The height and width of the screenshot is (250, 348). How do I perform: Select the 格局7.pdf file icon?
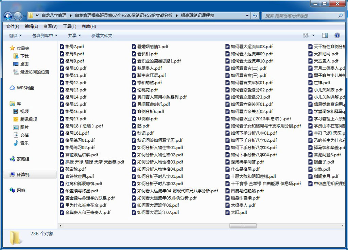[62, 46]
